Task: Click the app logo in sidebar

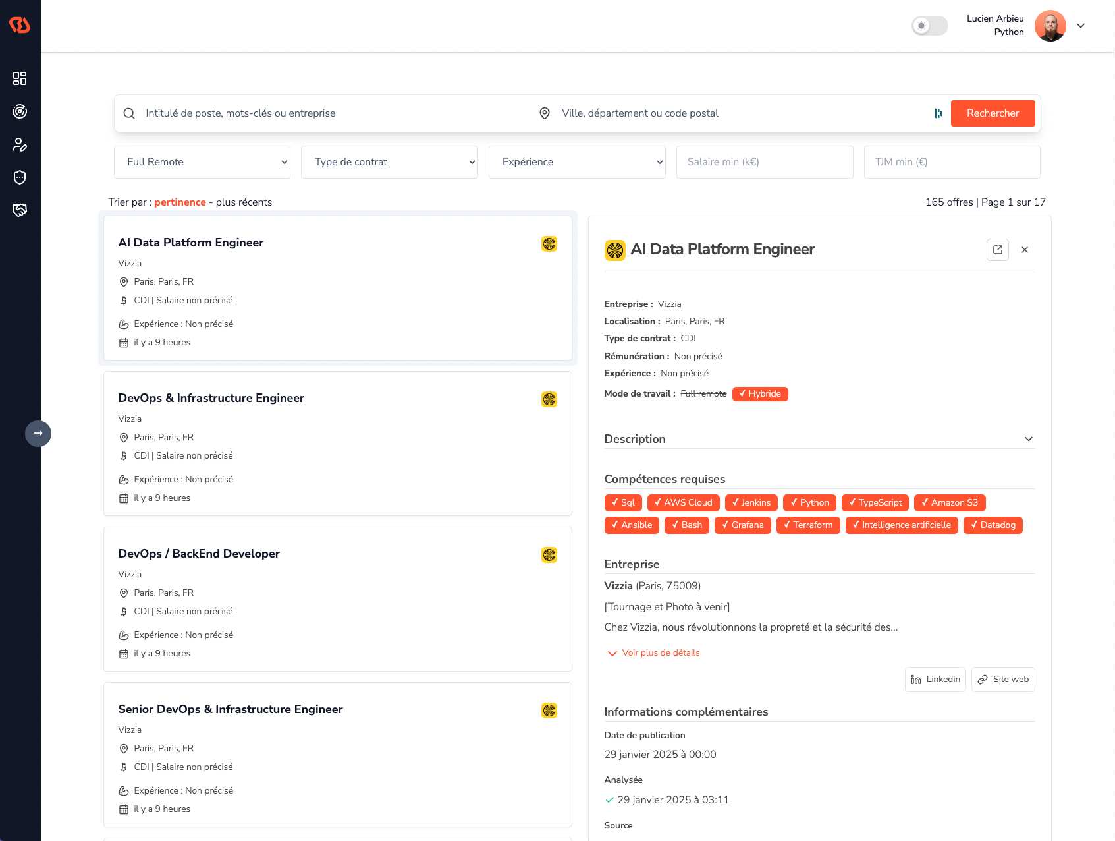Action: click(x=20, y=25)
